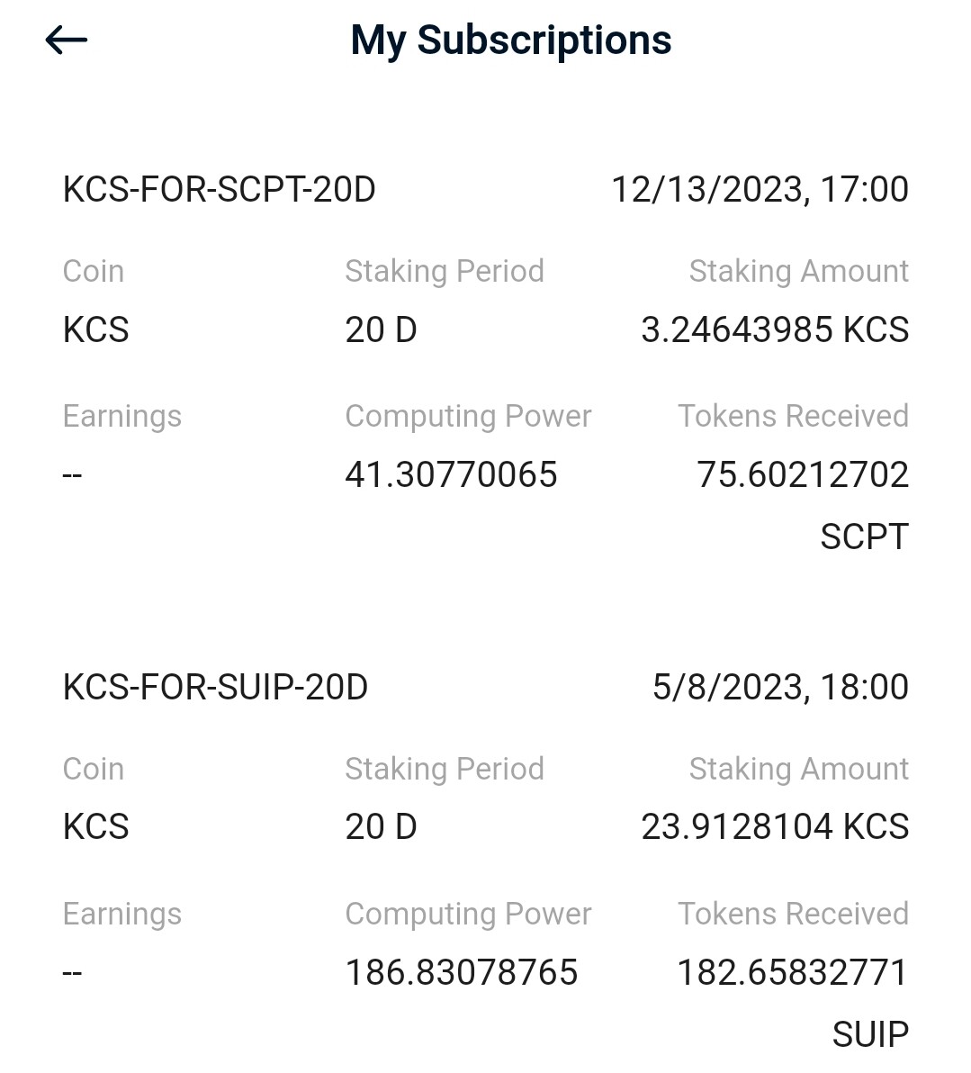Tap the SUIP token label
The width and height of the screenshot is (971, 1073).
[x=870, y=1034]
